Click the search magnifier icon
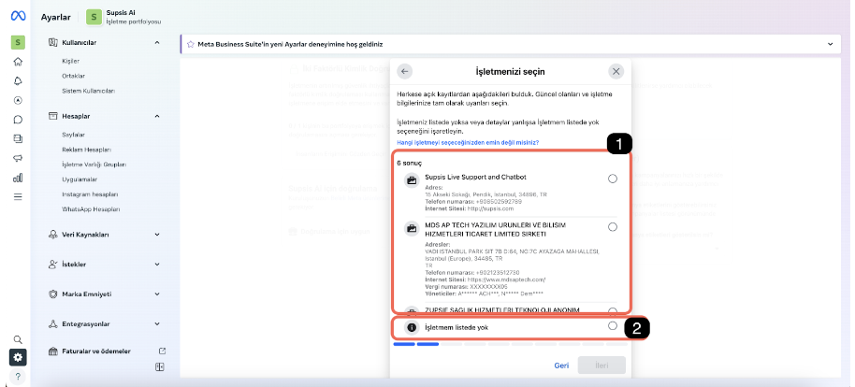The width and height of the screenshot is (855, 387). [x=18, y=339]
